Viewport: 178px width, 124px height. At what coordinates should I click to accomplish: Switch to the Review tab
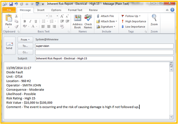coord(93,10)
